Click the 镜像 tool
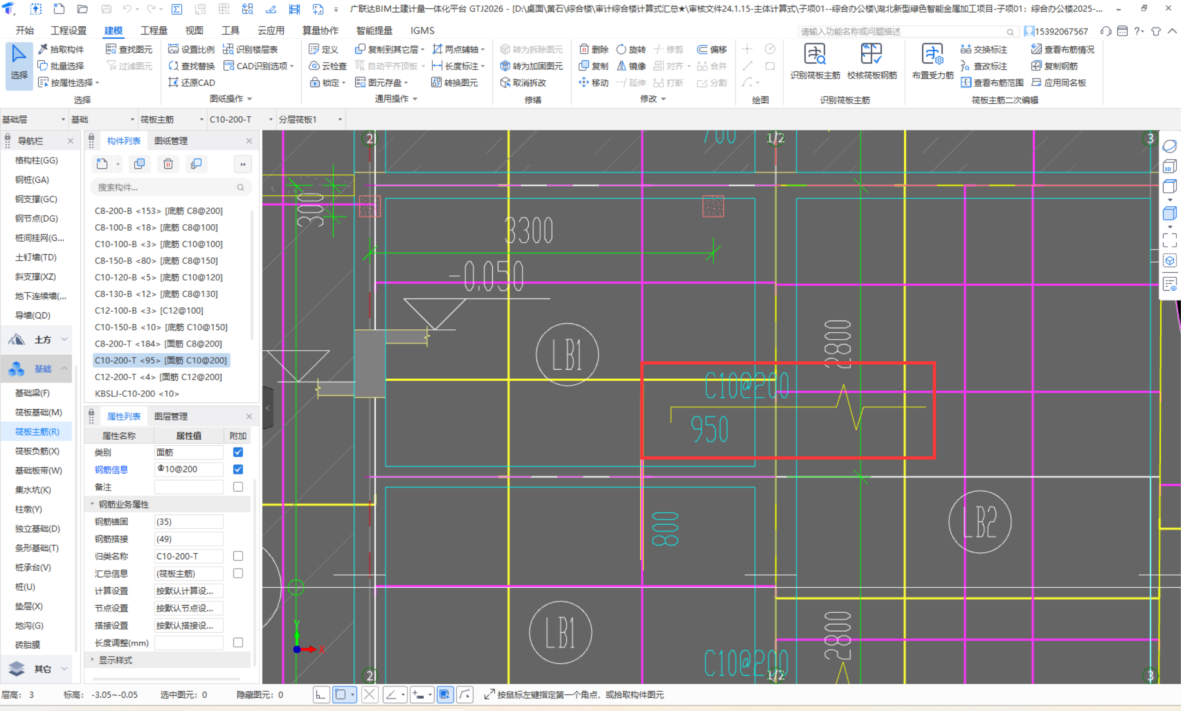The height and width of the screenshot is (711, 1181). (631, 66)
